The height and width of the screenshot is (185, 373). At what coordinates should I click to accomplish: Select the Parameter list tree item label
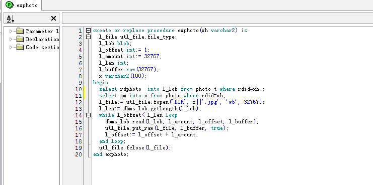[x=42, y=31]
